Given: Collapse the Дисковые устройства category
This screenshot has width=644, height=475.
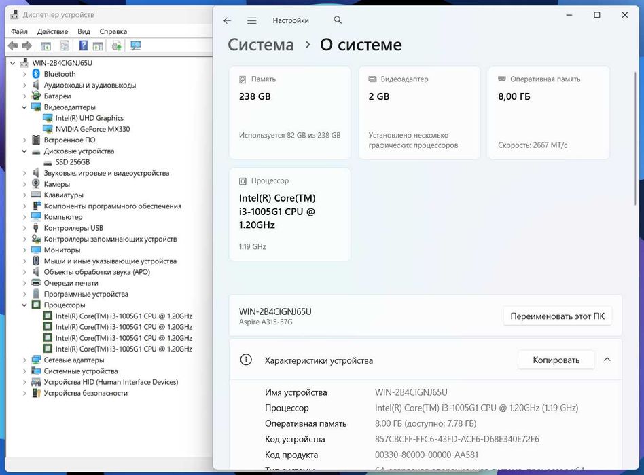Looking at the screenshot, I should pos(24,151).
